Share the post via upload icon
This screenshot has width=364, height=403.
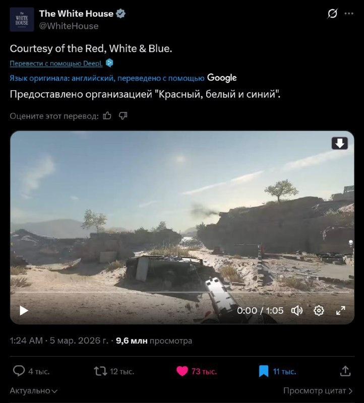(x=345, y=371)
